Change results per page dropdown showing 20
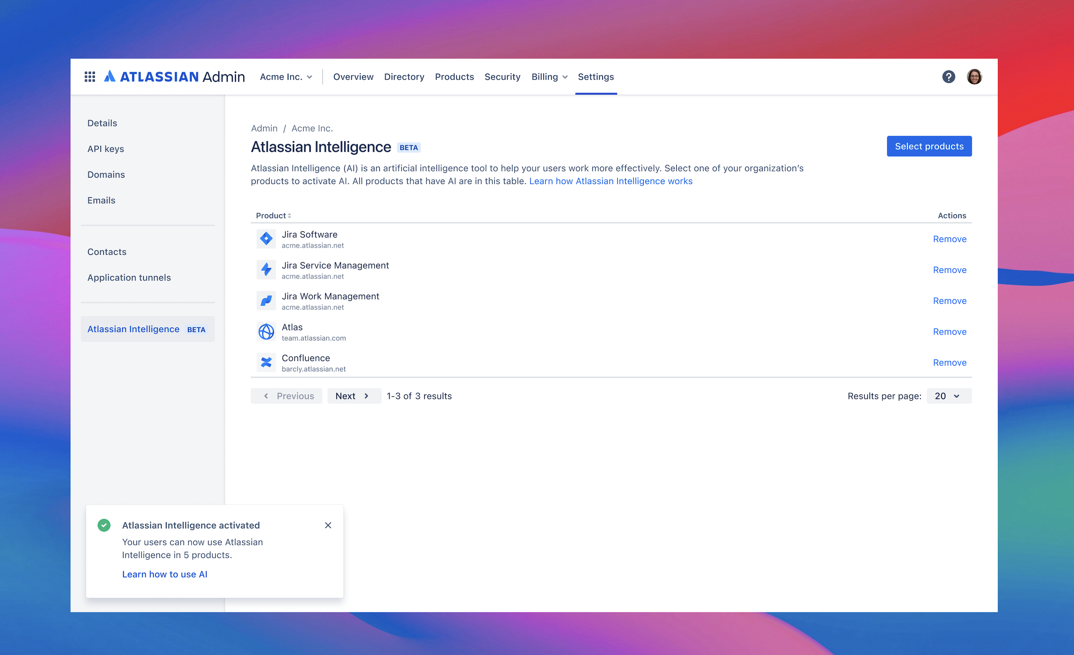 [949, 396]
